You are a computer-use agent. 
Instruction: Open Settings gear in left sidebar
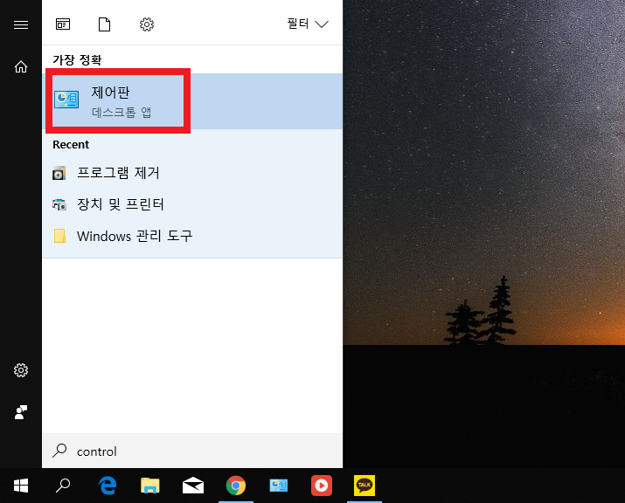coord(21,370)
